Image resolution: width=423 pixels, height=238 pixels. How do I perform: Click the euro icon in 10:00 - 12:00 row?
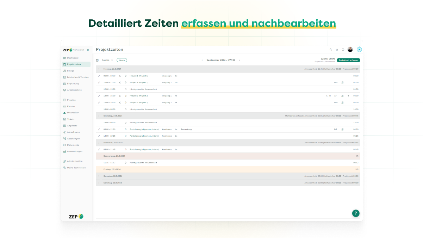[120, 82]
